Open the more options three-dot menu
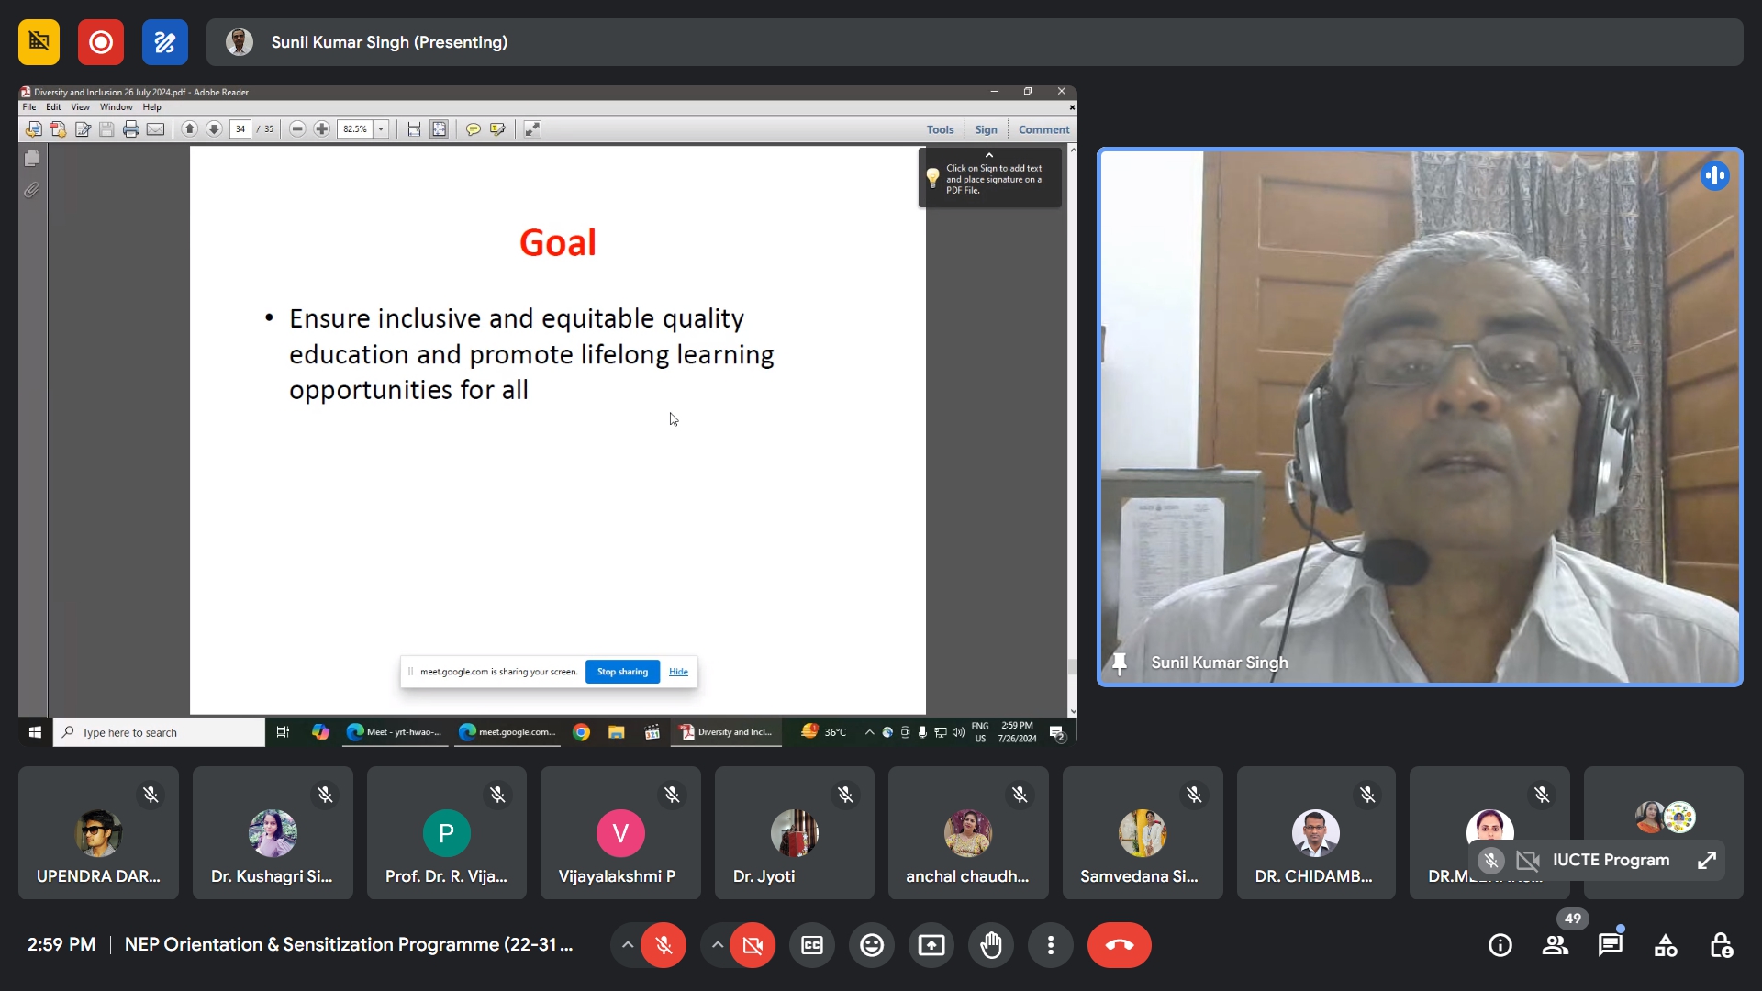 coord(1051,945)
